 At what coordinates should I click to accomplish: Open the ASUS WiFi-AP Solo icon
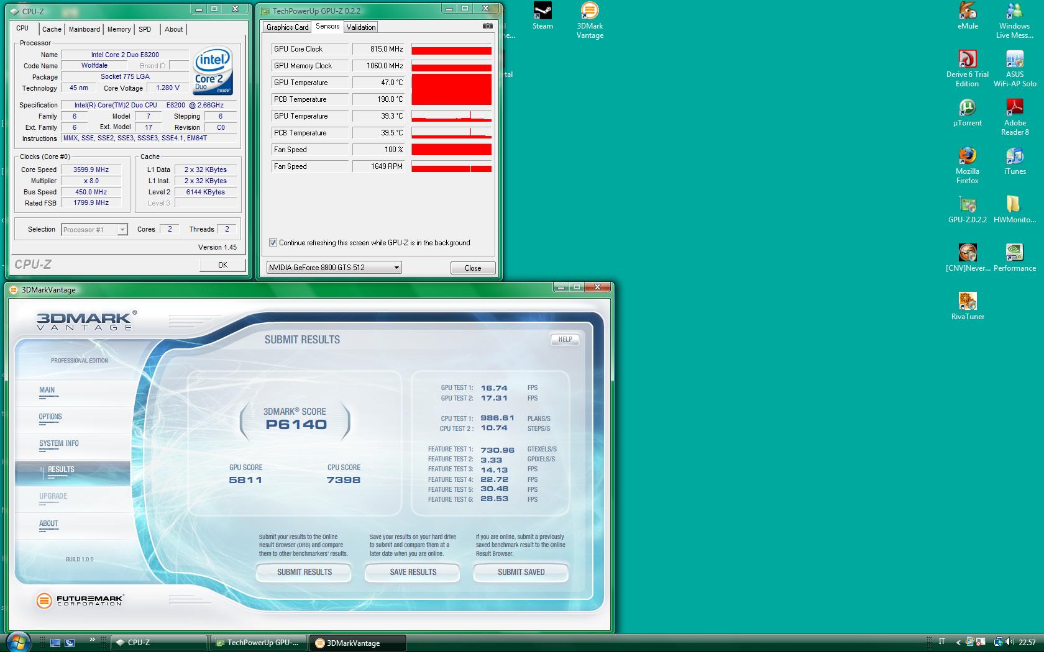pos(1015,69)
